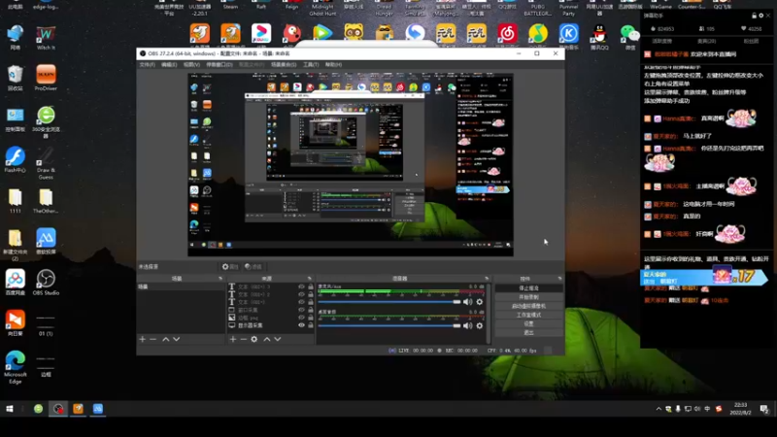Start the virtual camera button
This screenshot has width=777, height=437.
point(528,306)
